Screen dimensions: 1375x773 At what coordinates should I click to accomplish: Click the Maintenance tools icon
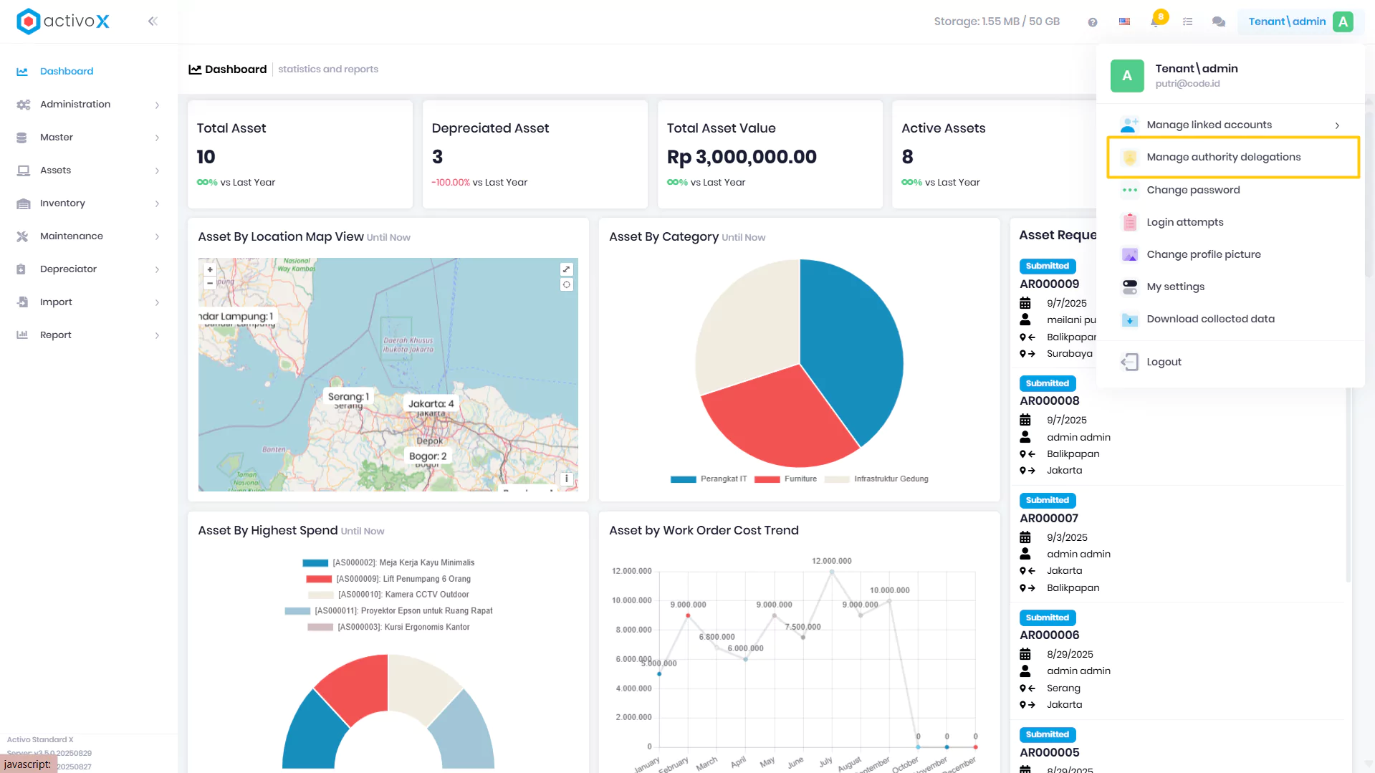click(x=22, y=236)
